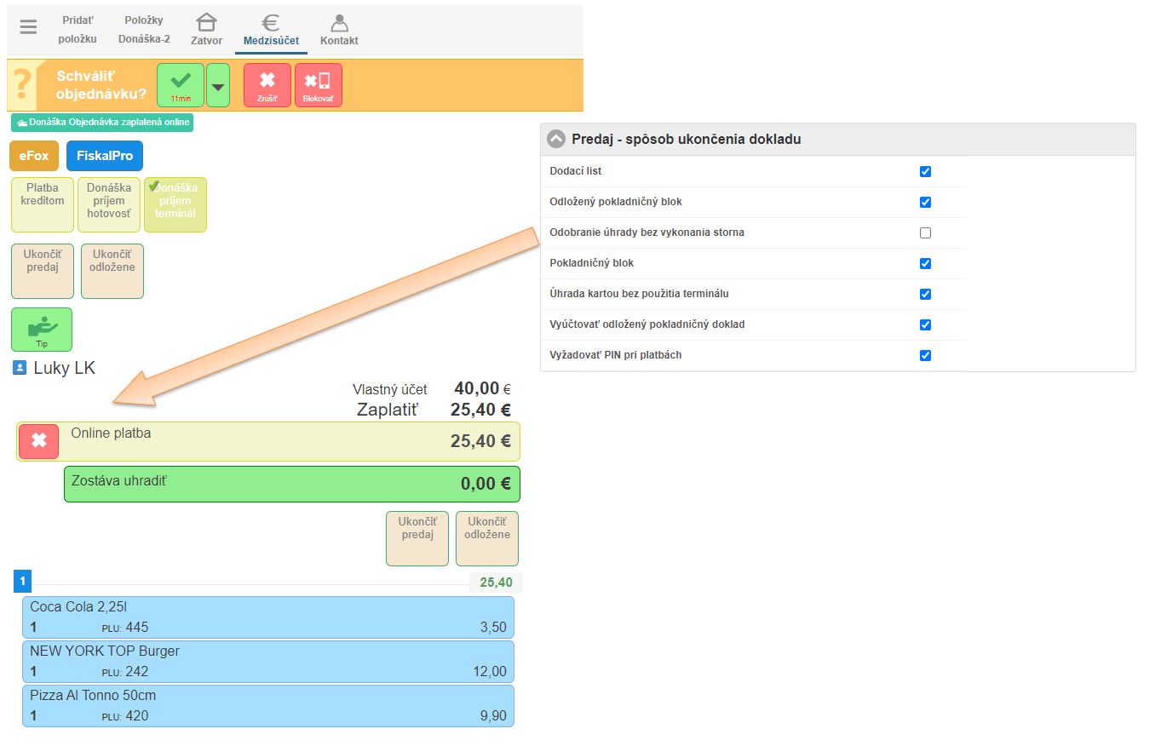Remove the Online platba payment

click(x=39, y=441)
